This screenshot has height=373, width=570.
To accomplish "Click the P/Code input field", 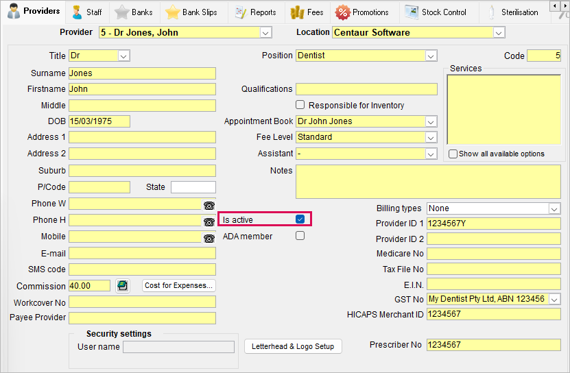I will (x=99, y=187).
